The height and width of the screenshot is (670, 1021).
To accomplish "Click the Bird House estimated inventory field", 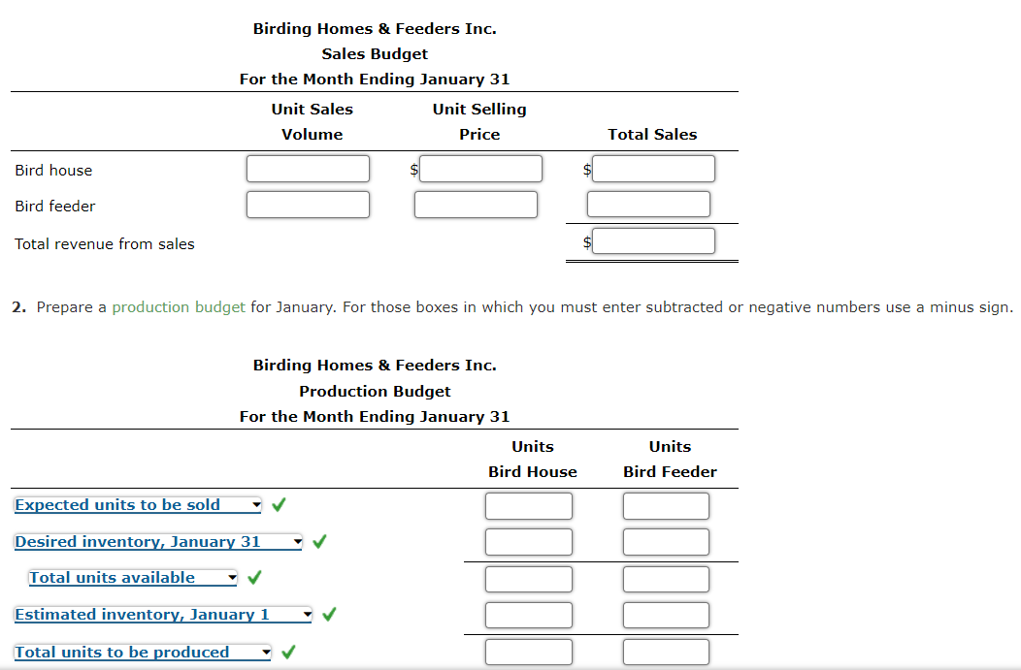I will coord(528,615).
